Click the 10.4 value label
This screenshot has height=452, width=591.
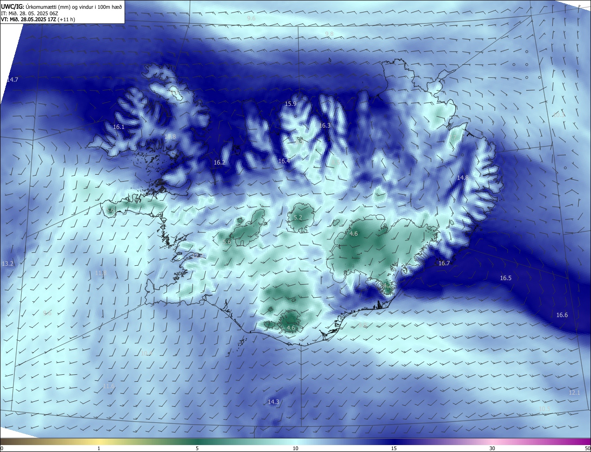(x=147, y=354)
